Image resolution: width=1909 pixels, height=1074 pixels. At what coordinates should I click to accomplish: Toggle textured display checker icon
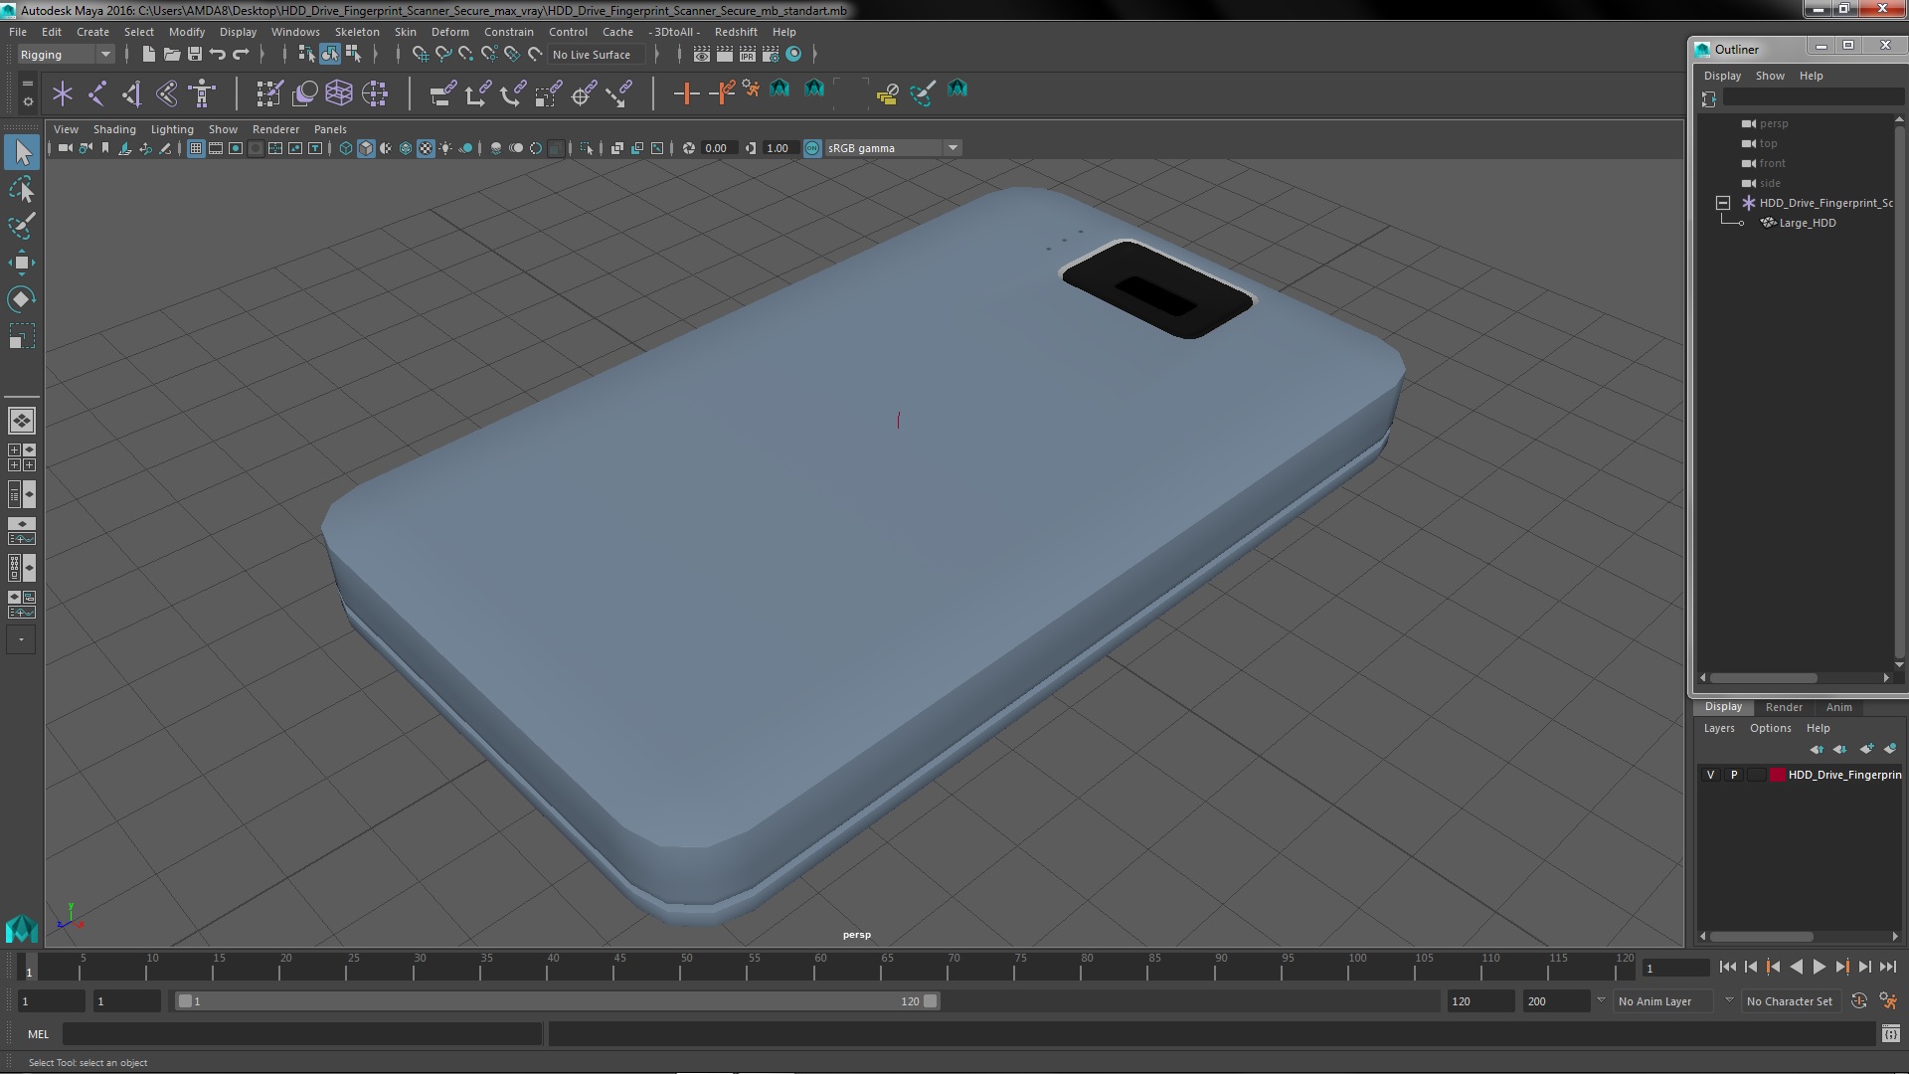coord(426,148)
